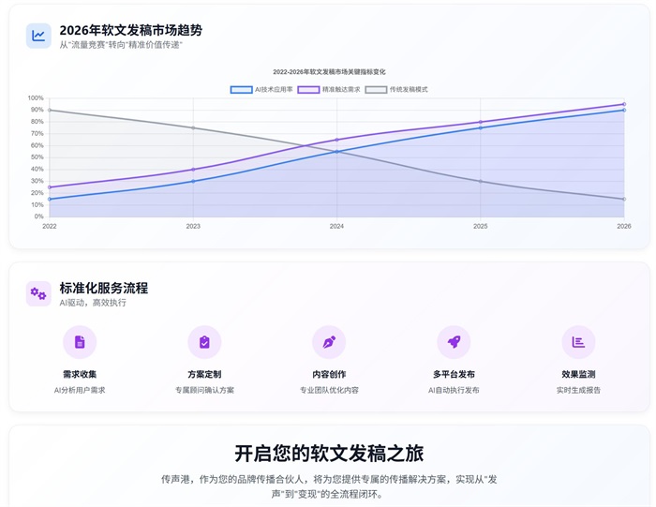
Task: Click the 2024 label on the x-axis
Action: 336,226
